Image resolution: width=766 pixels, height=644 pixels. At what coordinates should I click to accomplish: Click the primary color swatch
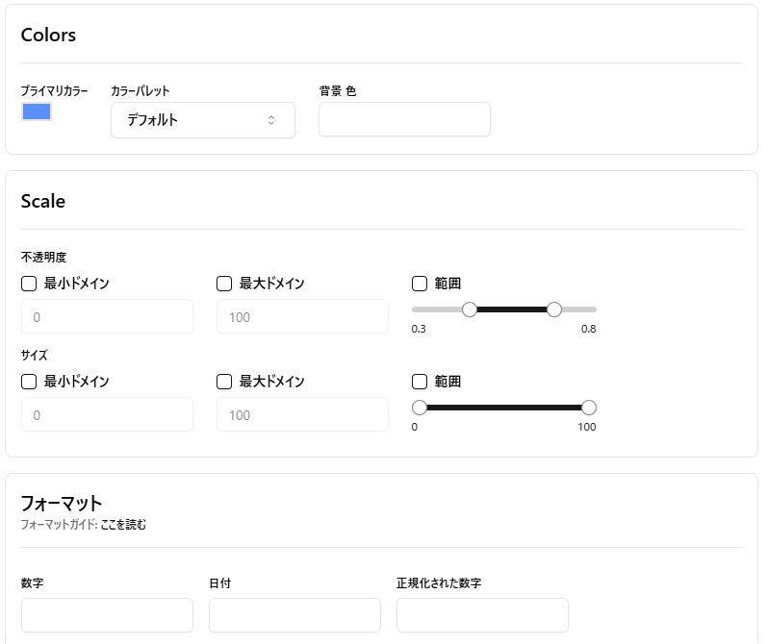pyautogui.click(x=37, y=111)
